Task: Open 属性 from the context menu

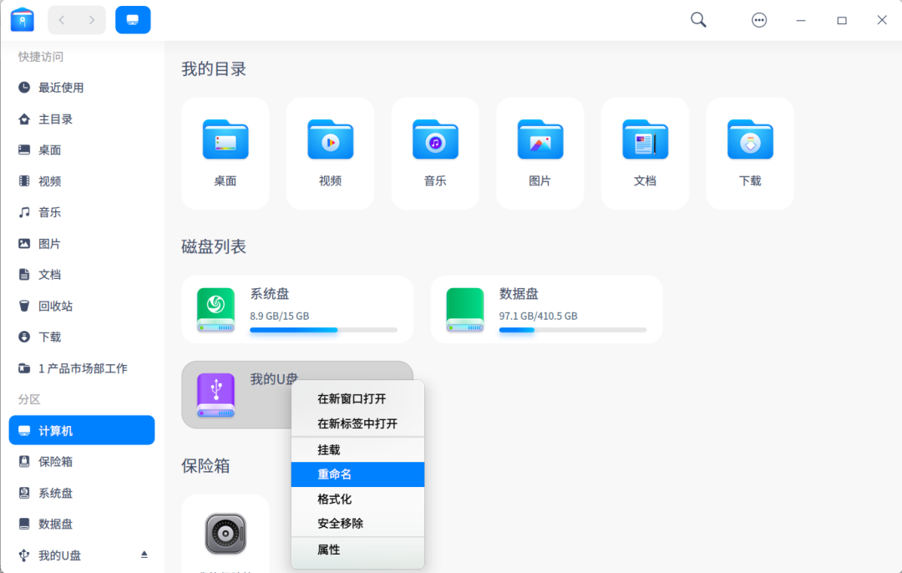Action: pyautogui.click(x=357, y=550)
